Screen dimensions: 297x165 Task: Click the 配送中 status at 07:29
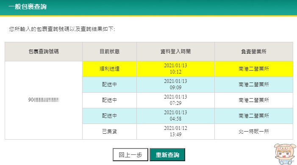coord(109,100)
